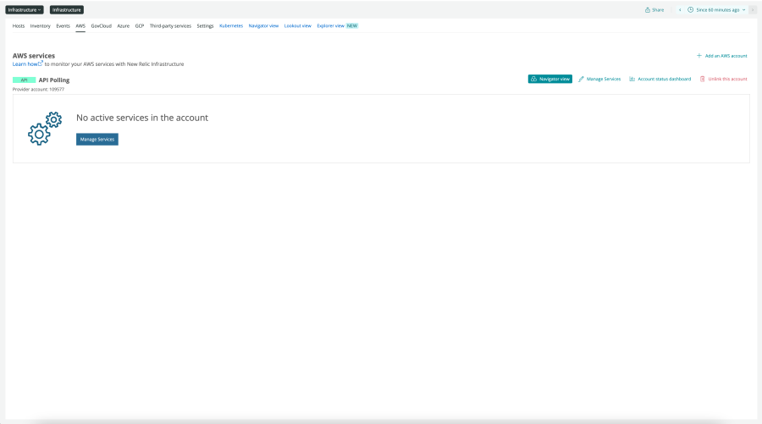The image size is (762, 424).
Task: Switch to the Hosts tab
Action: (x=19, y=25)
